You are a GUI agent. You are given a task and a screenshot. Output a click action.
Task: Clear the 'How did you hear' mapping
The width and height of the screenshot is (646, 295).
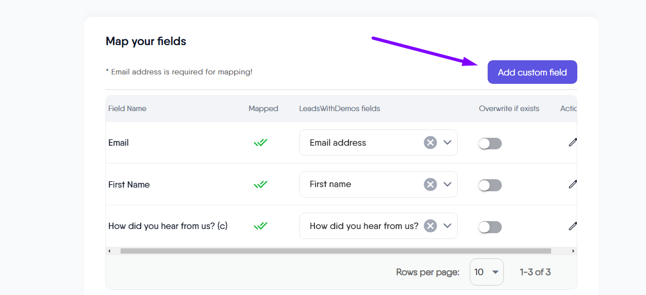coord(430,226)
